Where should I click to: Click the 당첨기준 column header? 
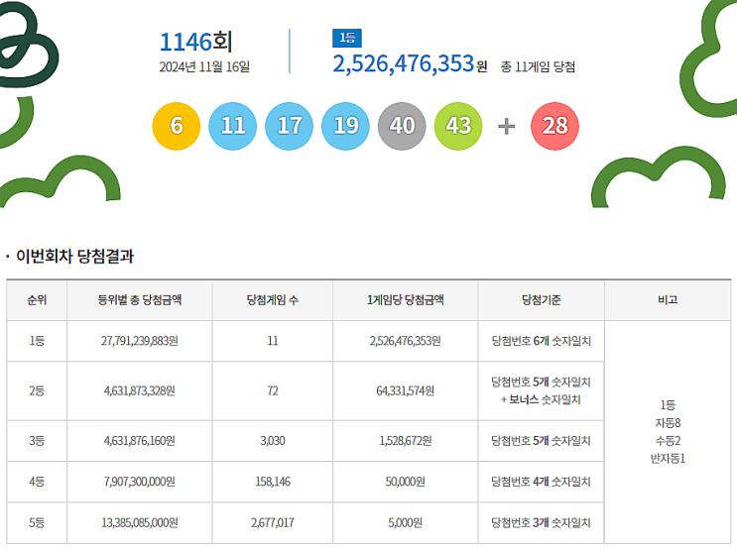pyautogui.click(x=541, y=299)
